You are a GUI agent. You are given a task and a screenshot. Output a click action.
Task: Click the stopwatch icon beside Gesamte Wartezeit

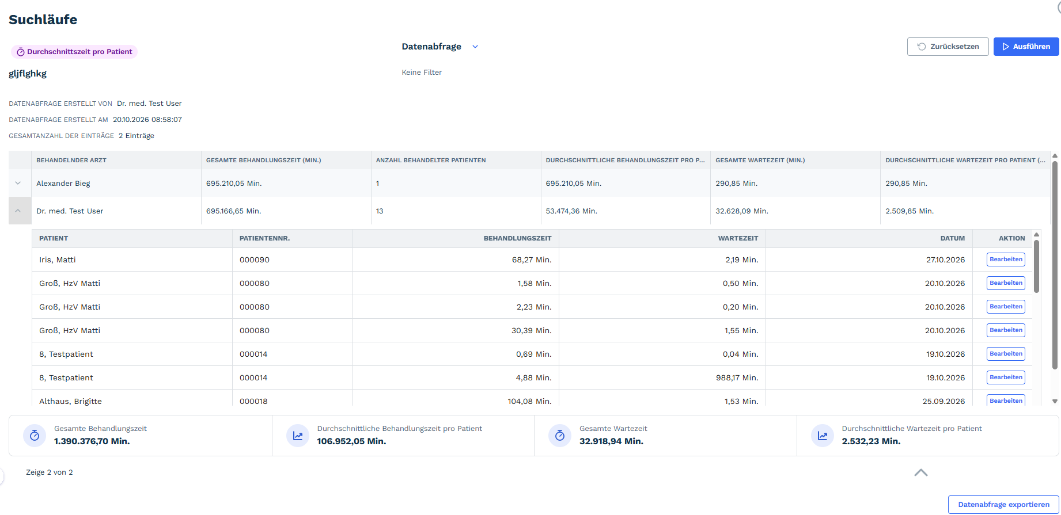(x=560, y=436)
